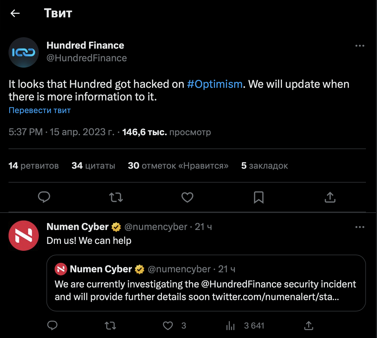Click "Перевести твит" translate link

point(40,110)
